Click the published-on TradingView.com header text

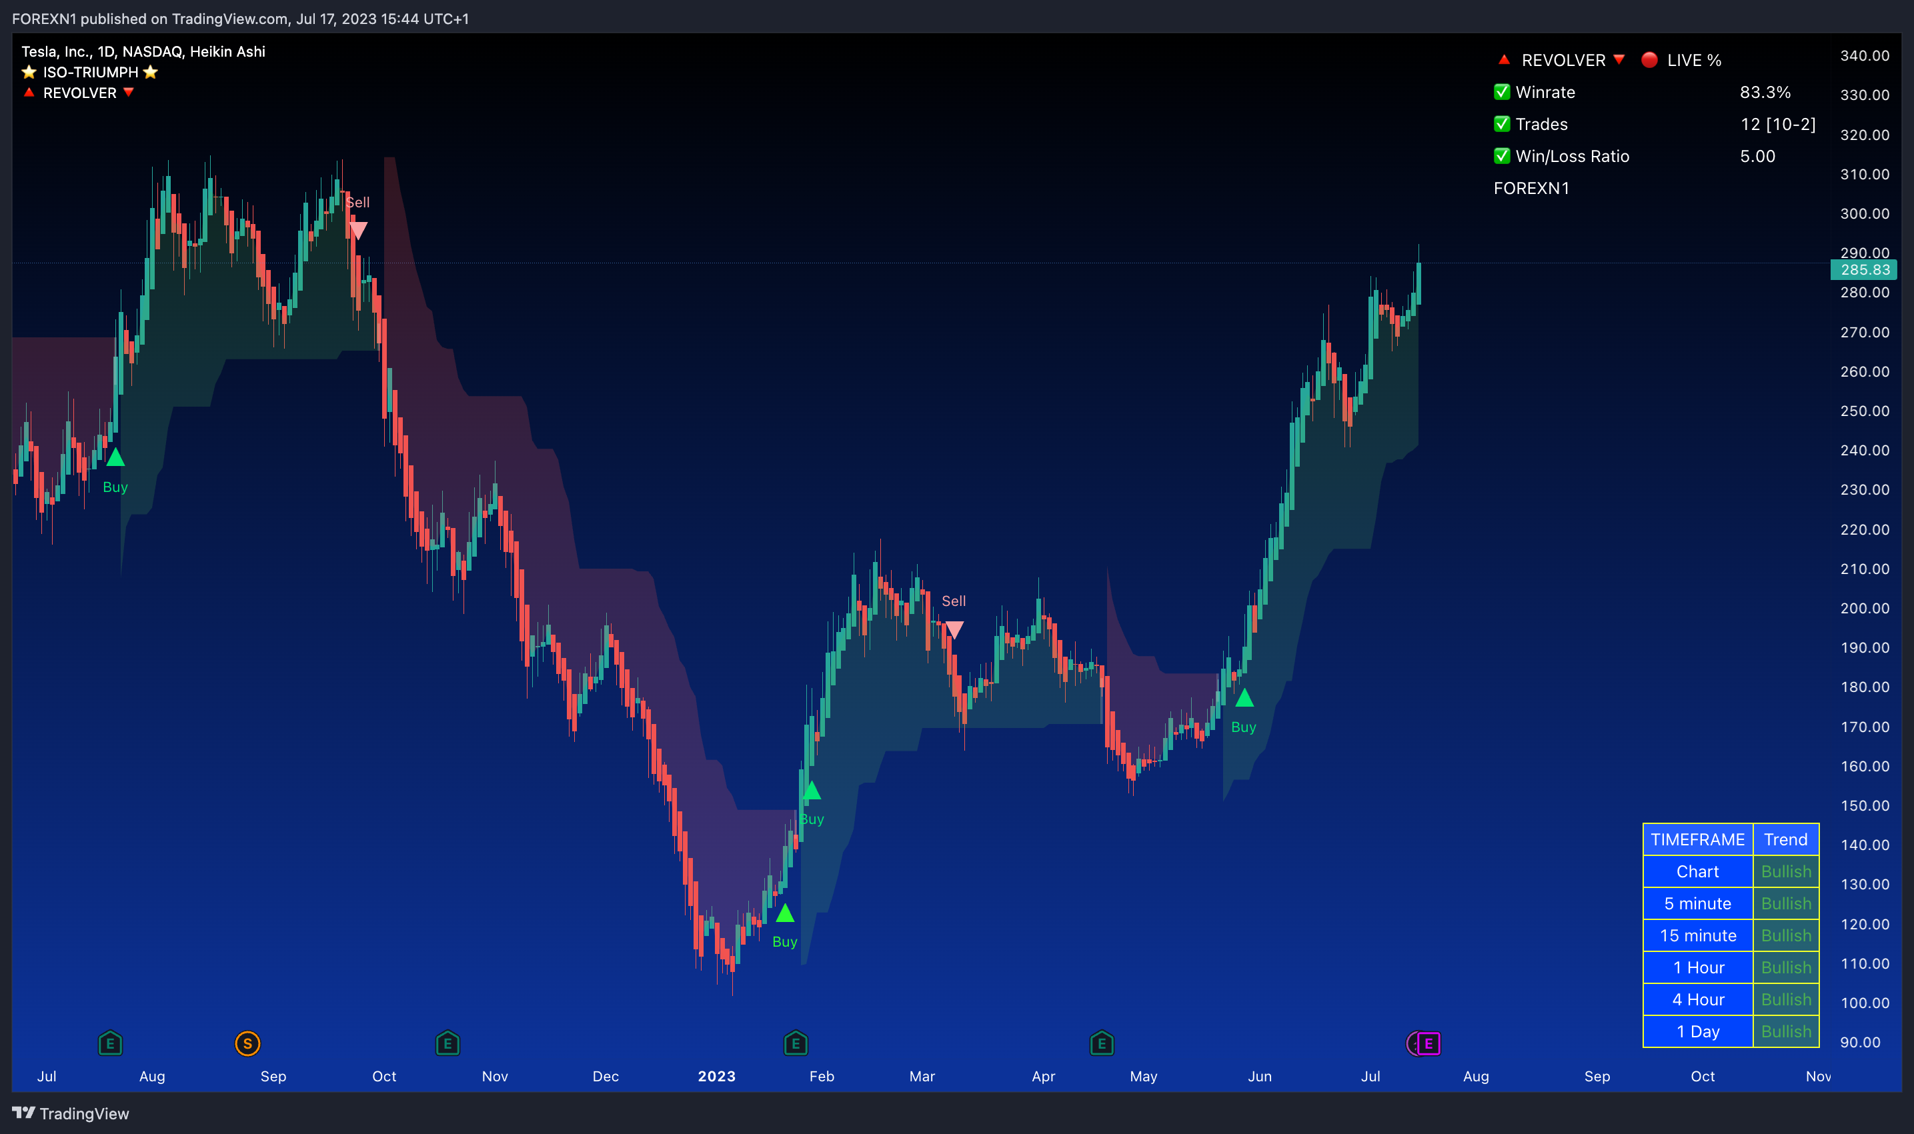click(240, 19)
